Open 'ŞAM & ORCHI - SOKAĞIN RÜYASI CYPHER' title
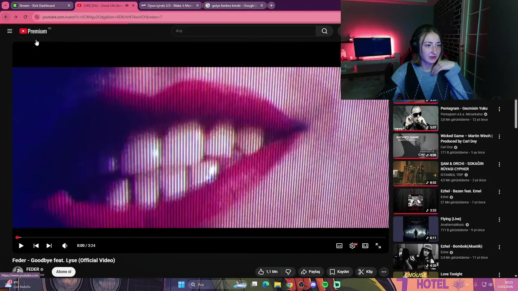Viewport: 518px width, 291px height. pos(462,166)
